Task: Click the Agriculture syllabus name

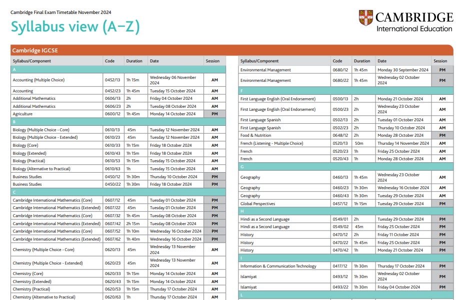Action: (x=22, y=114)
